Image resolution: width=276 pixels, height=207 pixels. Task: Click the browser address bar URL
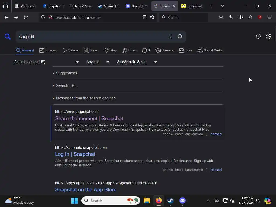coord(78,18)
